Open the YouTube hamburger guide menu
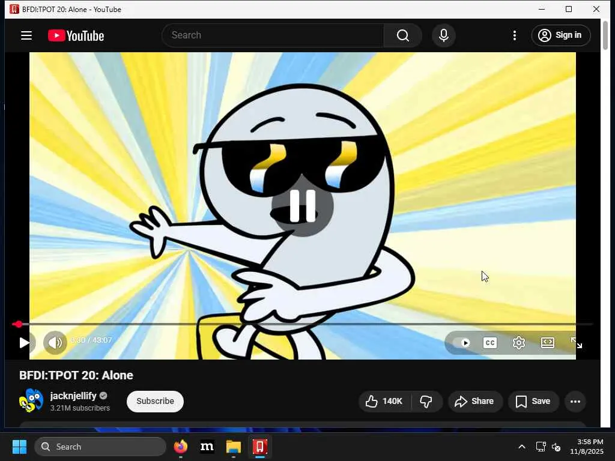 pyautogui.click(x=26, y=35)
